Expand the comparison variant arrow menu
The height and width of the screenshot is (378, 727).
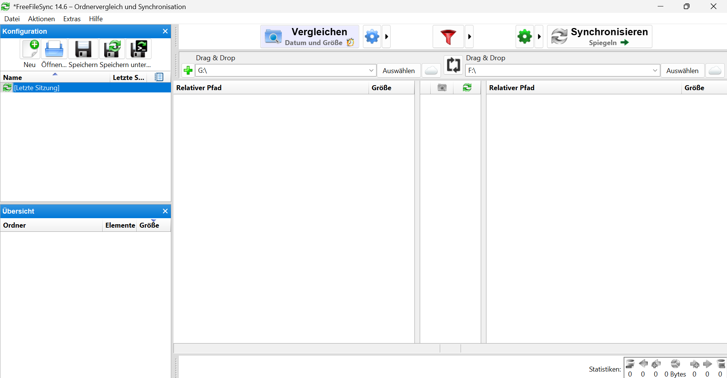pos(386,37)
